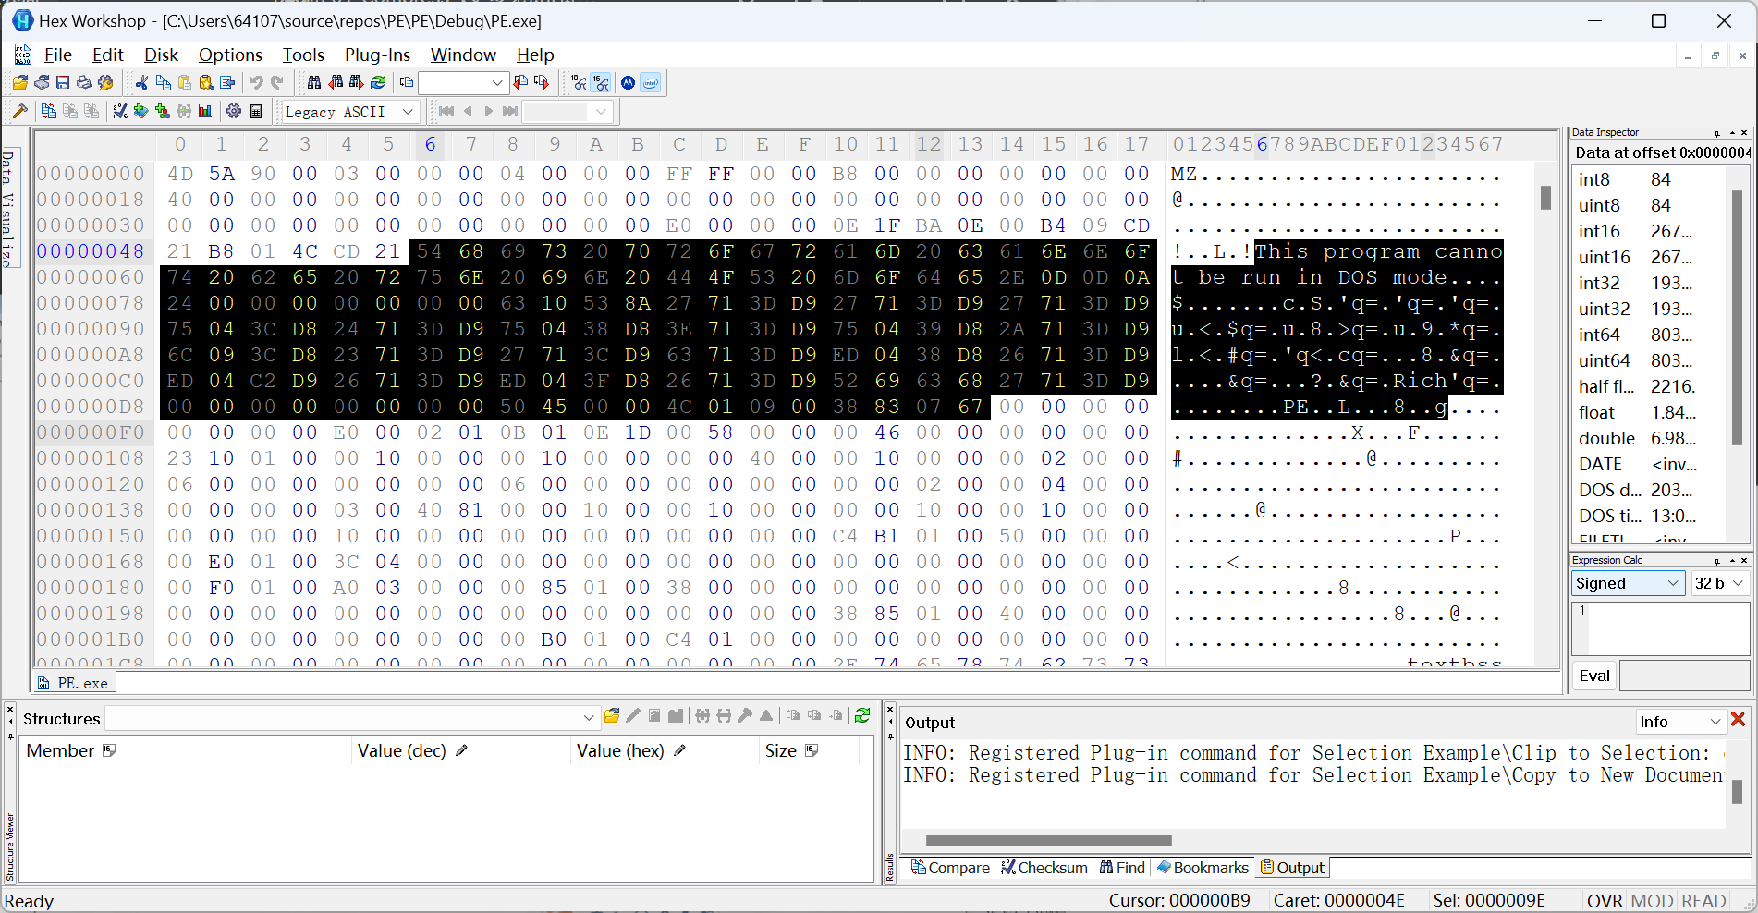Open structure library folder icon
Viewport: 1758px width, 913px height.
[x=611, y=716]
